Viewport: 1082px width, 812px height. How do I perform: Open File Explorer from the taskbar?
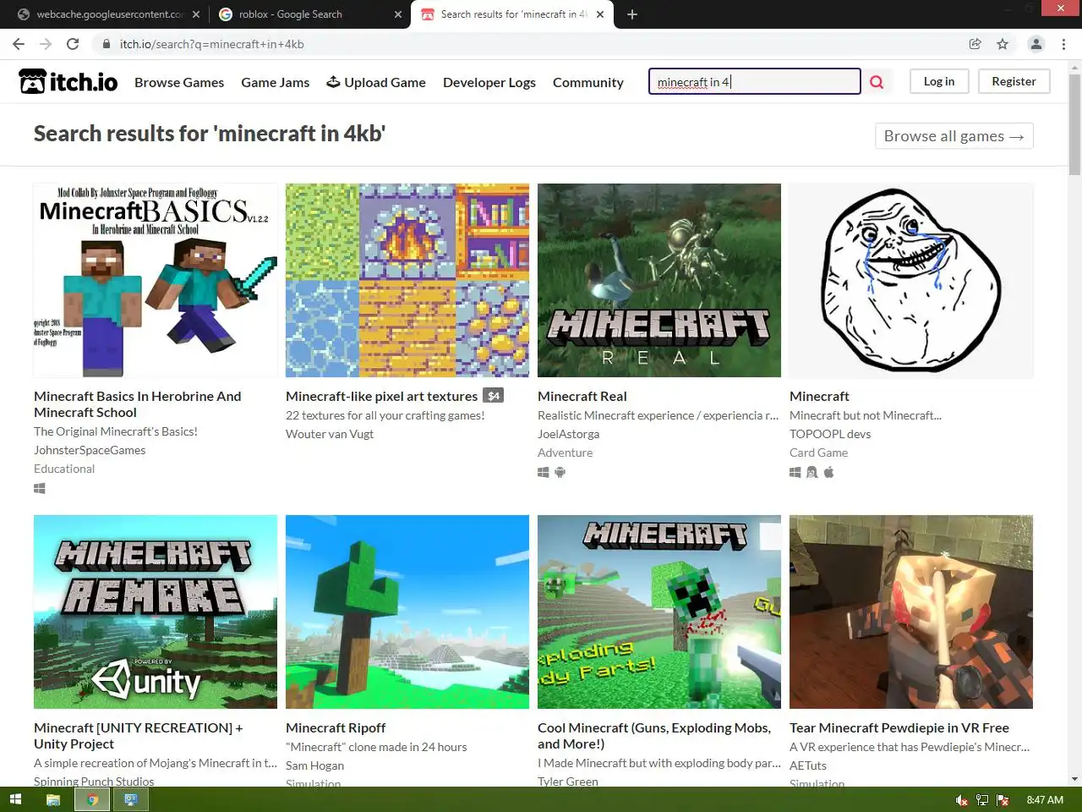pos(52,799)
